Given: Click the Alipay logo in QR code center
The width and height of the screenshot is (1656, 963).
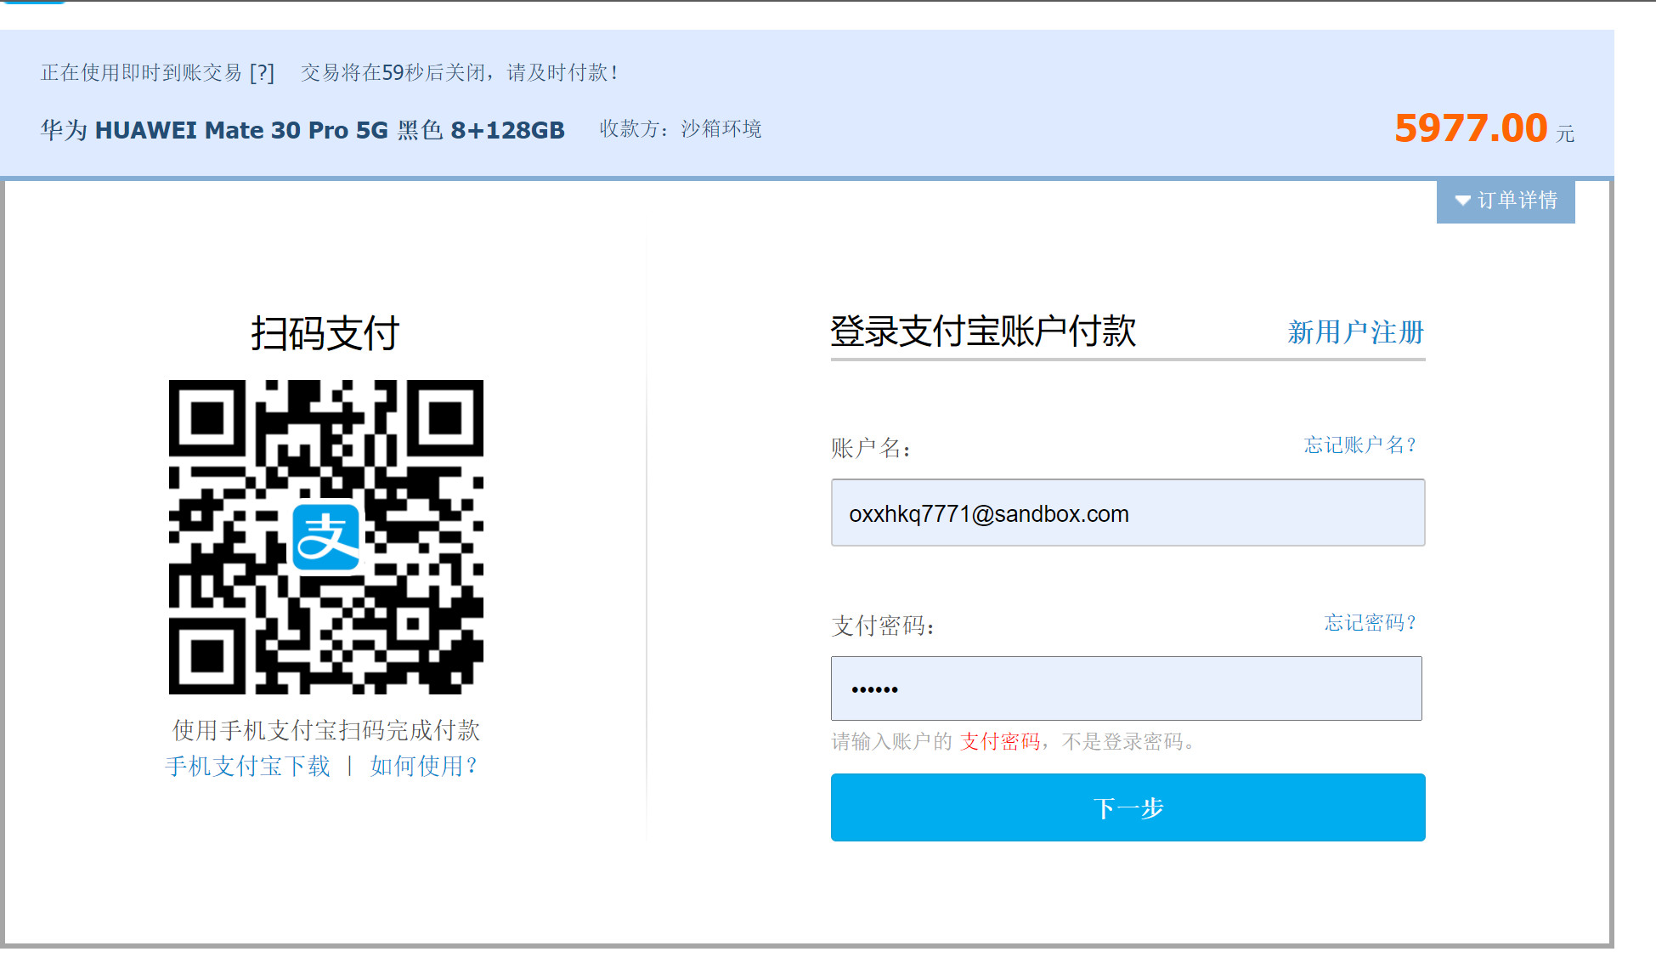Looking at the screenshot, I should coord(325,536).
